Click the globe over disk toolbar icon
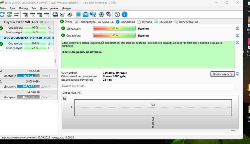This screenshot has width=250, height=144. [x=55, y=14]
